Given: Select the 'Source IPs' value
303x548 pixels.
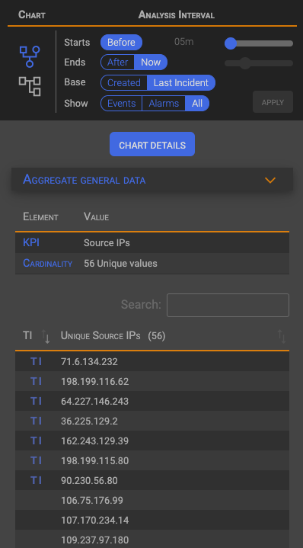Looking at the screenshot, I should pyautogui.click(x=107, y=242).
